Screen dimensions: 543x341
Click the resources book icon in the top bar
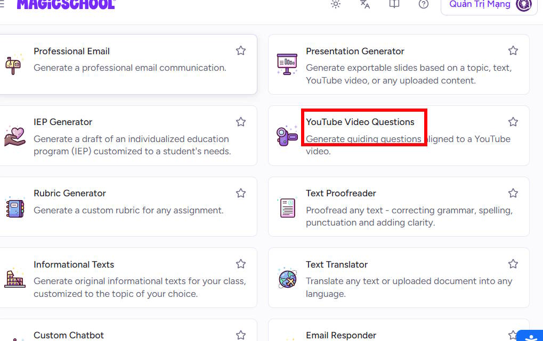[394, 5]
